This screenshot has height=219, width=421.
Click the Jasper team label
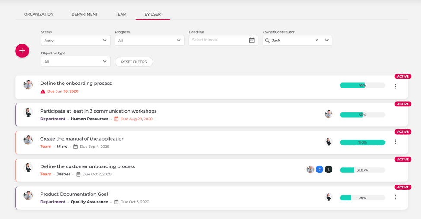[x=64, y=174]
